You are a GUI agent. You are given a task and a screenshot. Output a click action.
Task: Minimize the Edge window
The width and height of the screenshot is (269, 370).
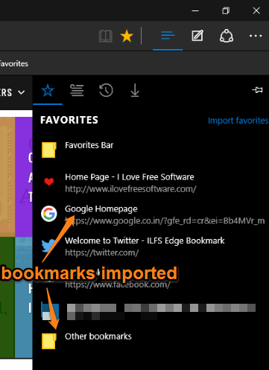pyautogui.click(x=195, y=10)
